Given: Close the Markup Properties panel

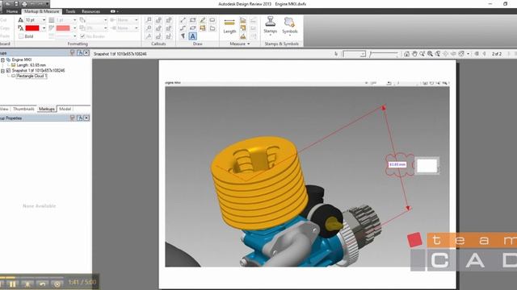Looking at the screenshot, I should (x=86, y=118).
